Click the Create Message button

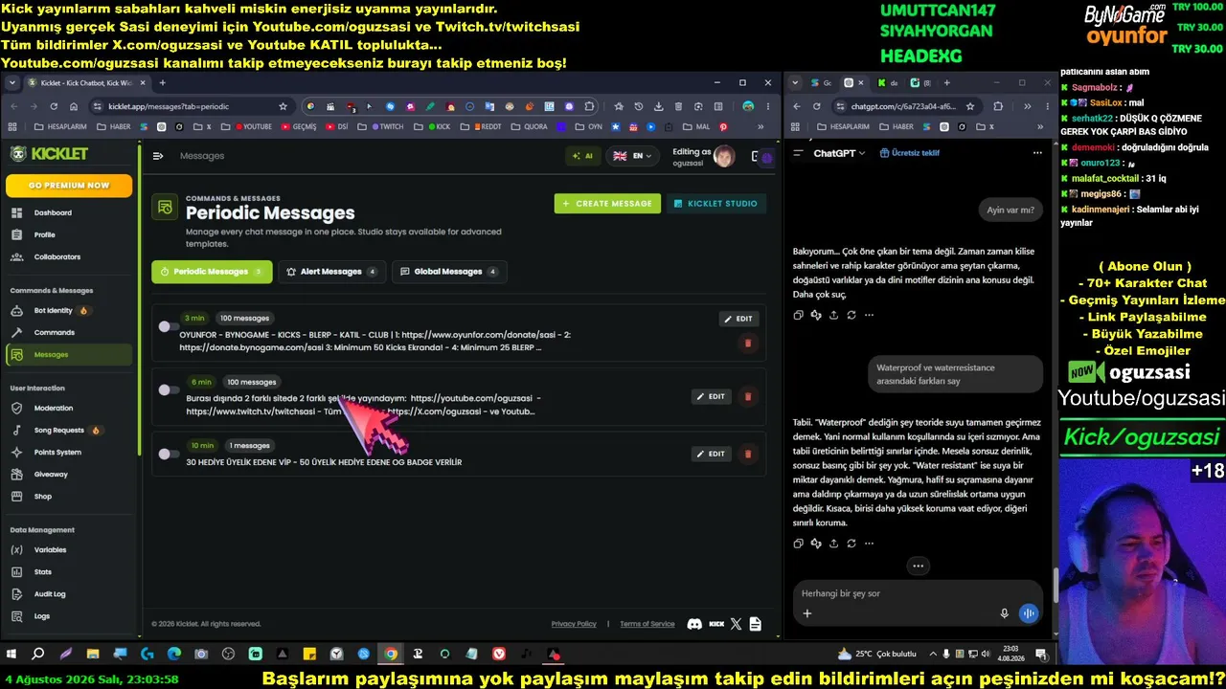point(607,204)
